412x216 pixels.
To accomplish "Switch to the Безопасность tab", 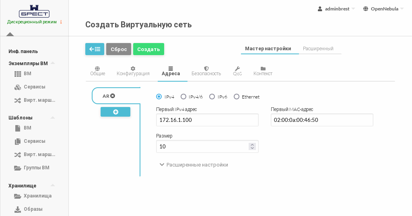I will (206, 71).
